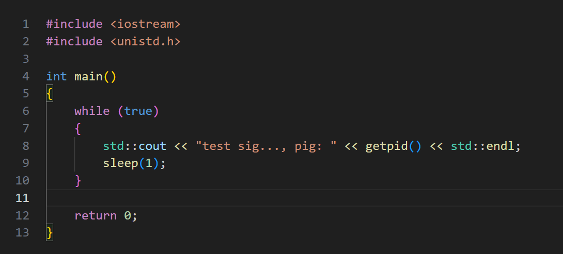Select line number 8 in the gutter
563x254 pixels.
click(25, 146)
